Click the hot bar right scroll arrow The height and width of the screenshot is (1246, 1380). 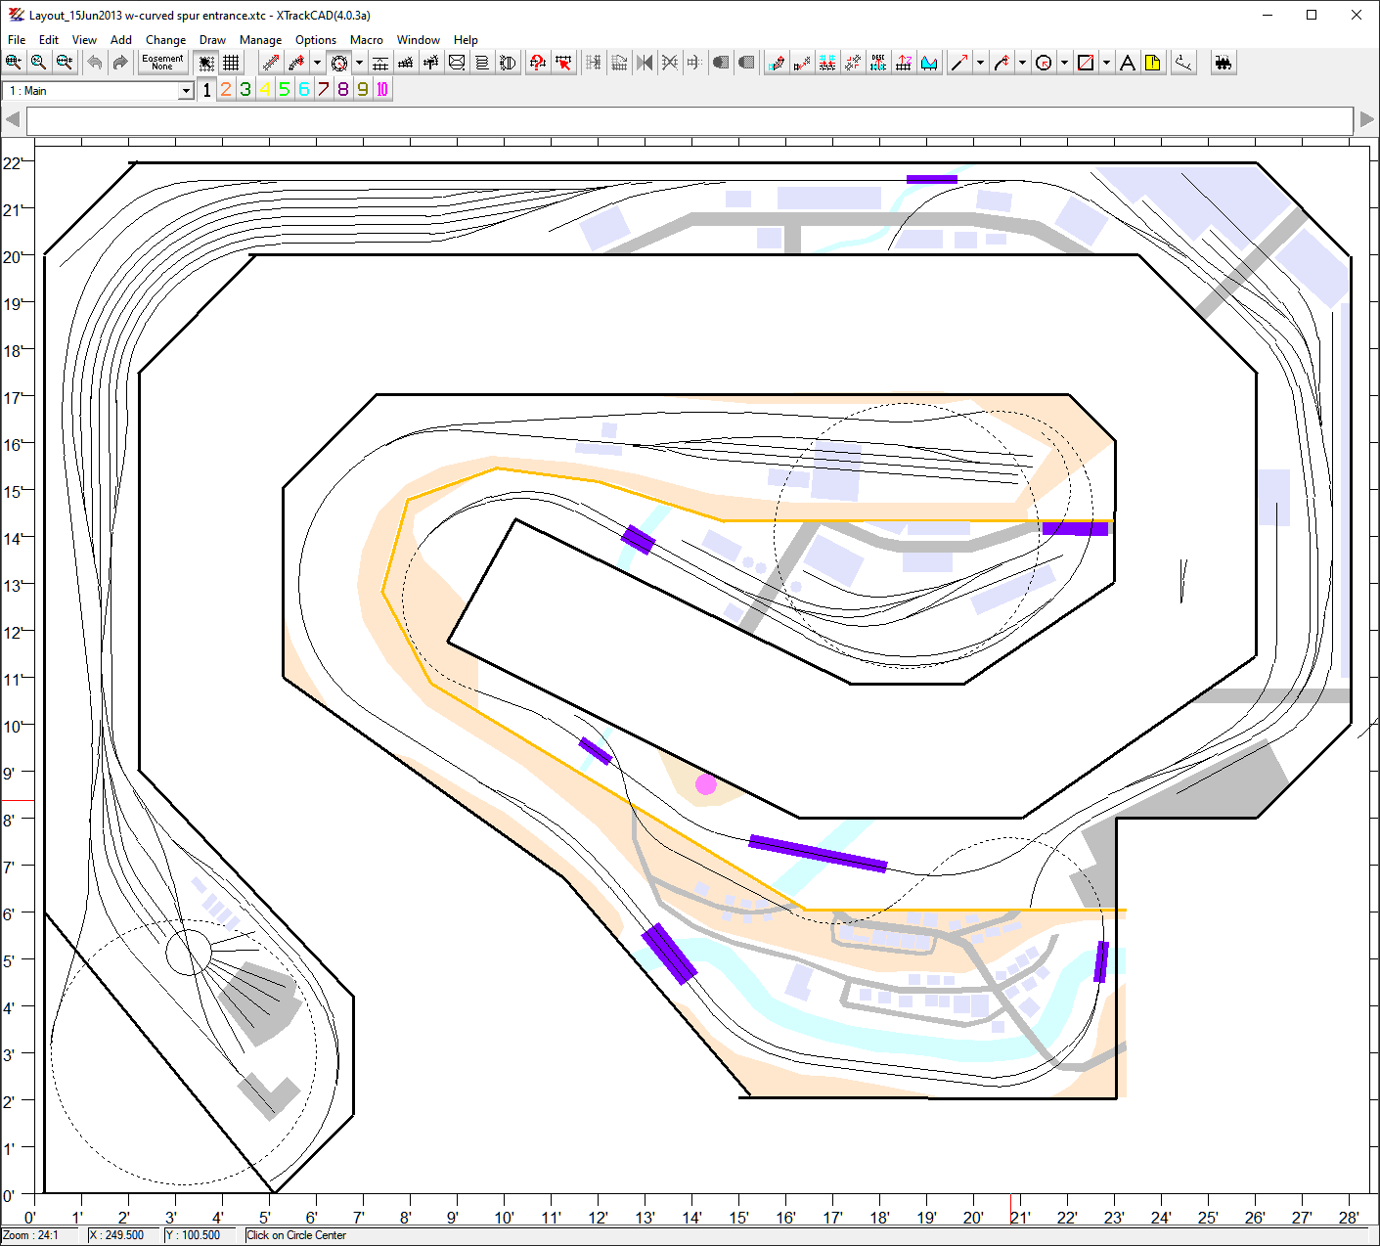[1366, 119]
